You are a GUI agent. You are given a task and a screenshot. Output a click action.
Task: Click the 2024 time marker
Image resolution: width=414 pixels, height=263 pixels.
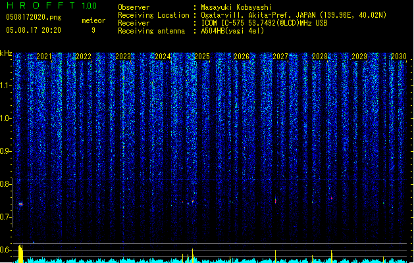(x=163, y=57)
